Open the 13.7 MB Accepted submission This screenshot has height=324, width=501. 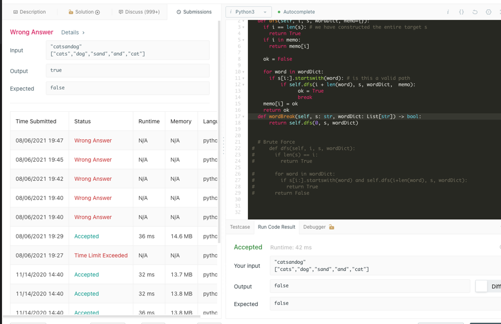point(87,274)
